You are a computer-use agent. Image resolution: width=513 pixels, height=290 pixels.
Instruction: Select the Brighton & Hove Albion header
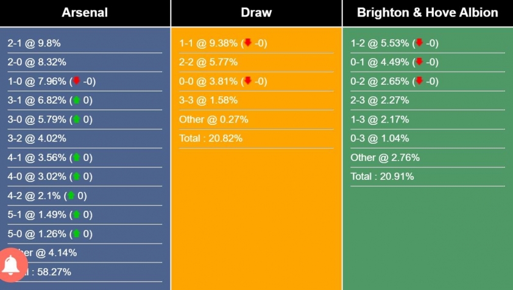pyautogui.click(x=428, y=13)
